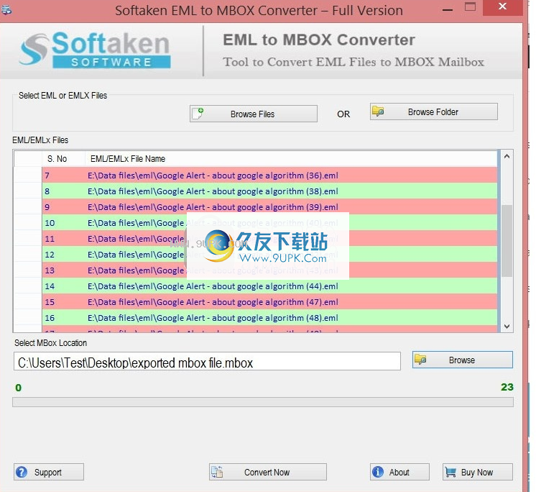
Task: Click the Browse button for MBox location
Action: click(x=463, y=360)
